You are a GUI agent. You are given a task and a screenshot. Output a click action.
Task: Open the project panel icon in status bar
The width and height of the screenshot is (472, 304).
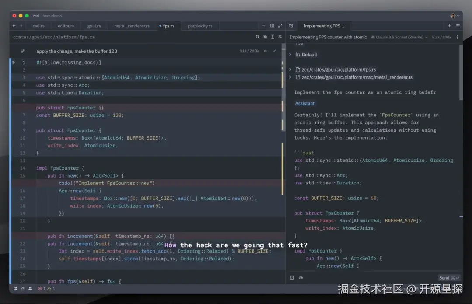pos(15,289)
